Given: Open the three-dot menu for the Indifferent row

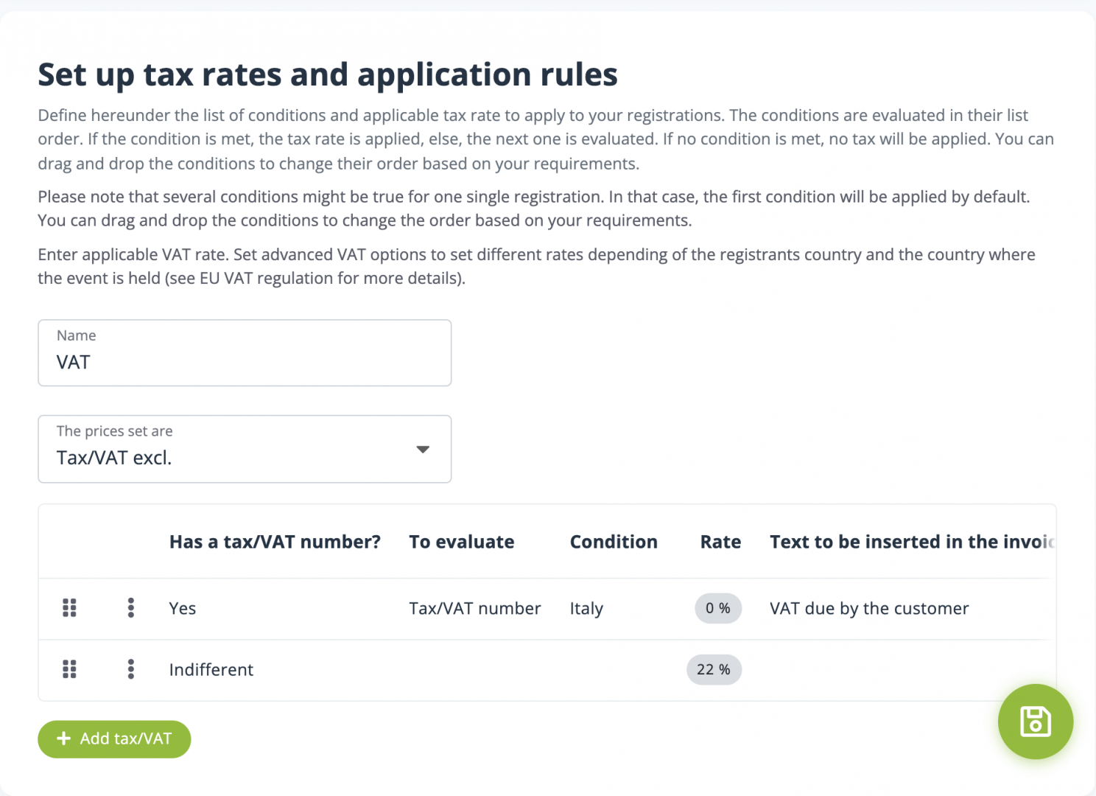Looking at the screenshot, I should coord(131,669).
